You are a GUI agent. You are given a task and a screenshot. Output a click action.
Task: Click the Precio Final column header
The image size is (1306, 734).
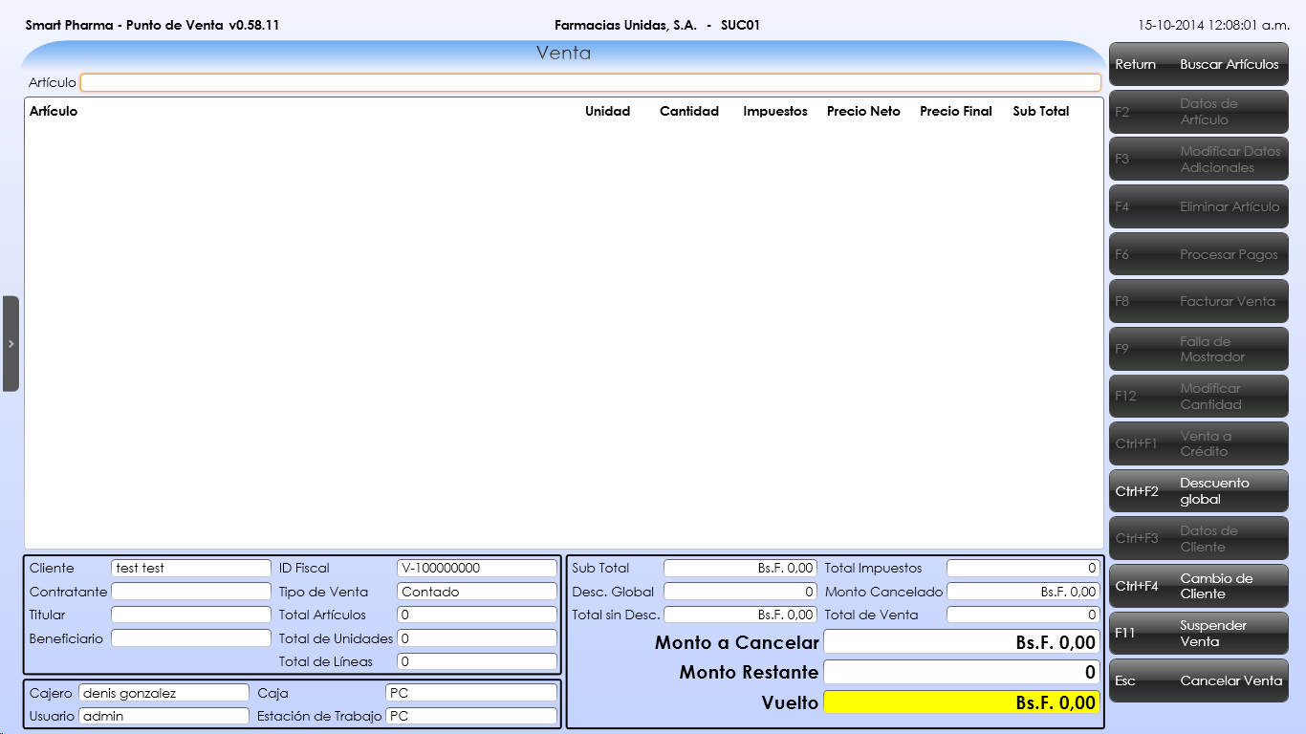[956, 111]
